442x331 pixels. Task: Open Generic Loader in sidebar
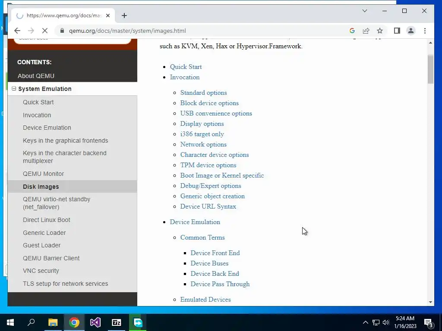point(44,233)
